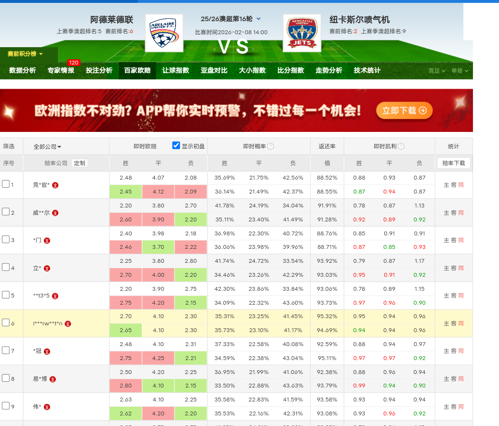Viewport: 499px width, 426px height.
Task: Click the green 2.45 win odds cell
Action: click(x=126, y=192)
